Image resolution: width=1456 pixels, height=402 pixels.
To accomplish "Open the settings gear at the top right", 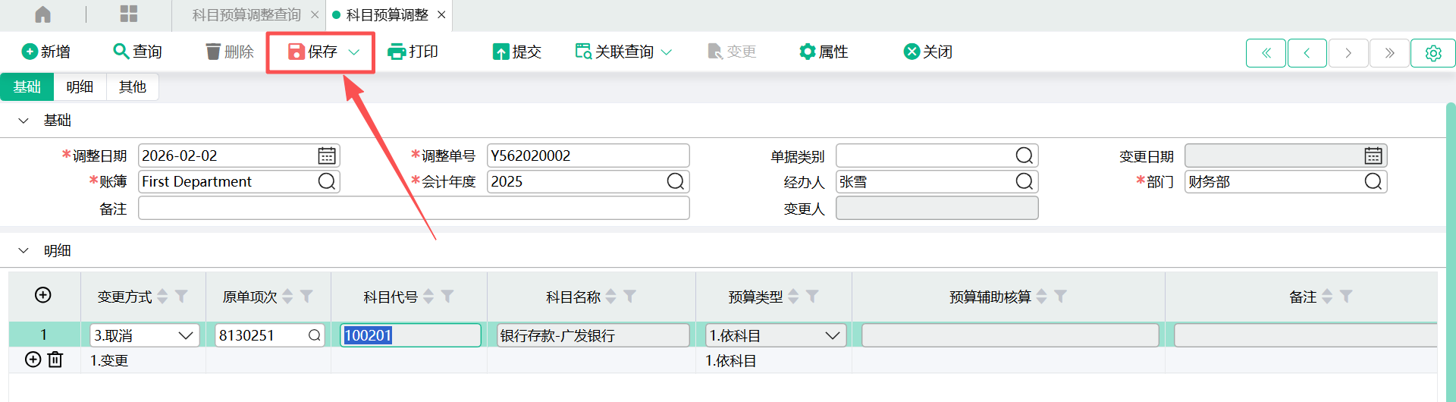I will tap(1432, 53).
